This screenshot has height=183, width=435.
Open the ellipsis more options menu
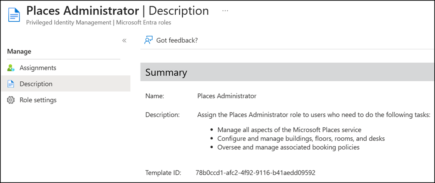[x=225, y=11]
